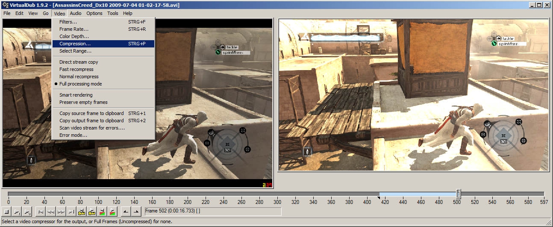Open Color Depth... settings
Image resolution: width=553 pixels, height=227 pixels.
pyautogui.click(x=103, y=36)
